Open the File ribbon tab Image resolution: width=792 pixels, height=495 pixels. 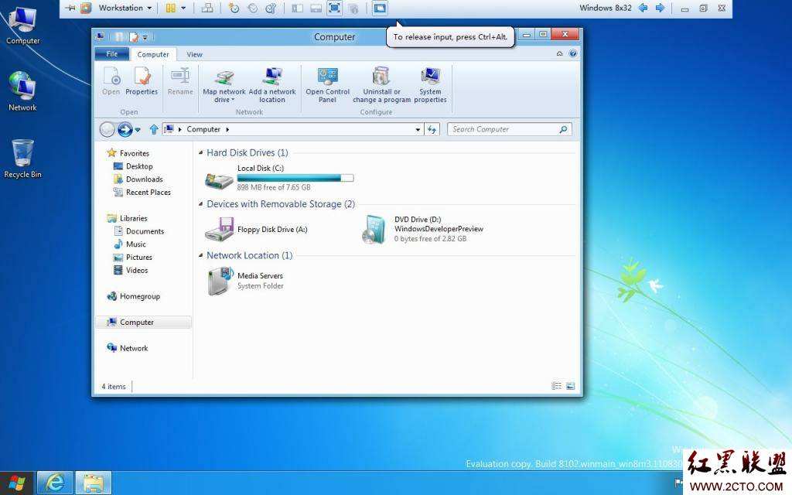[112, 54]
